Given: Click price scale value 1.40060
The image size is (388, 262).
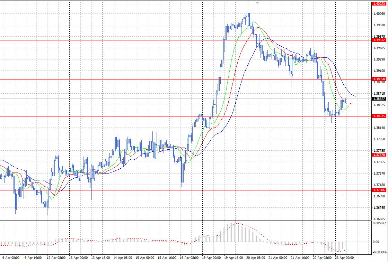Looking at the screenshot, I should tap(379, 14).
